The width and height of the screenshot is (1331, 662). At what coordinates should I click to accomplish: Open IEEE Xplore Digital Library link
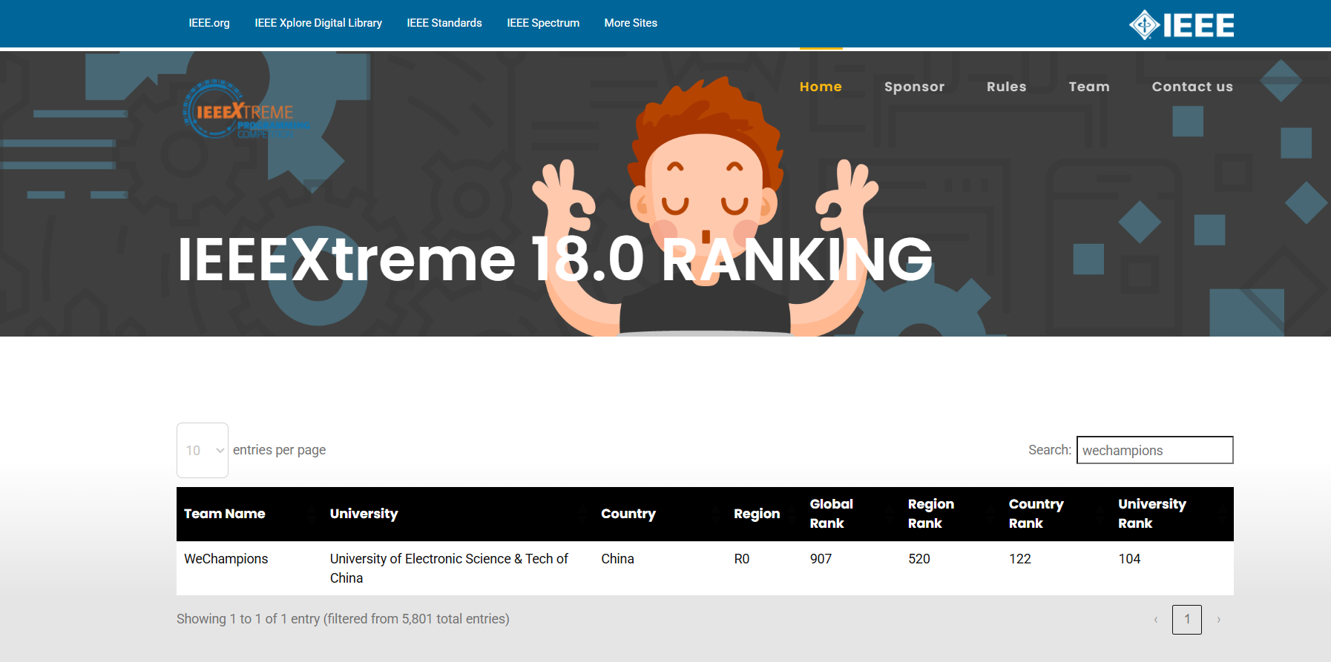(318, 23)
